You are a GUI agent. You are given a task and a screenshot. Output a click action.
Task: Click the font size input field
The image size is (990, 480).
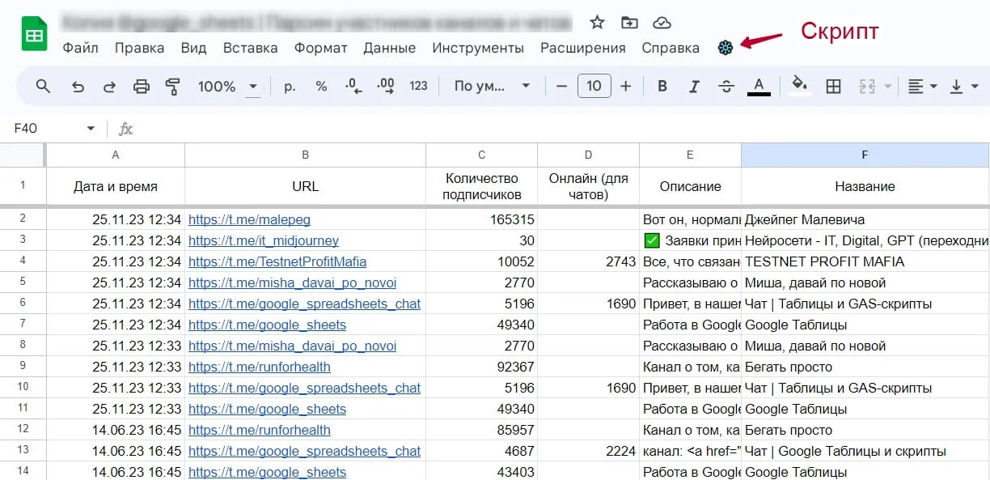coord(594,87)
